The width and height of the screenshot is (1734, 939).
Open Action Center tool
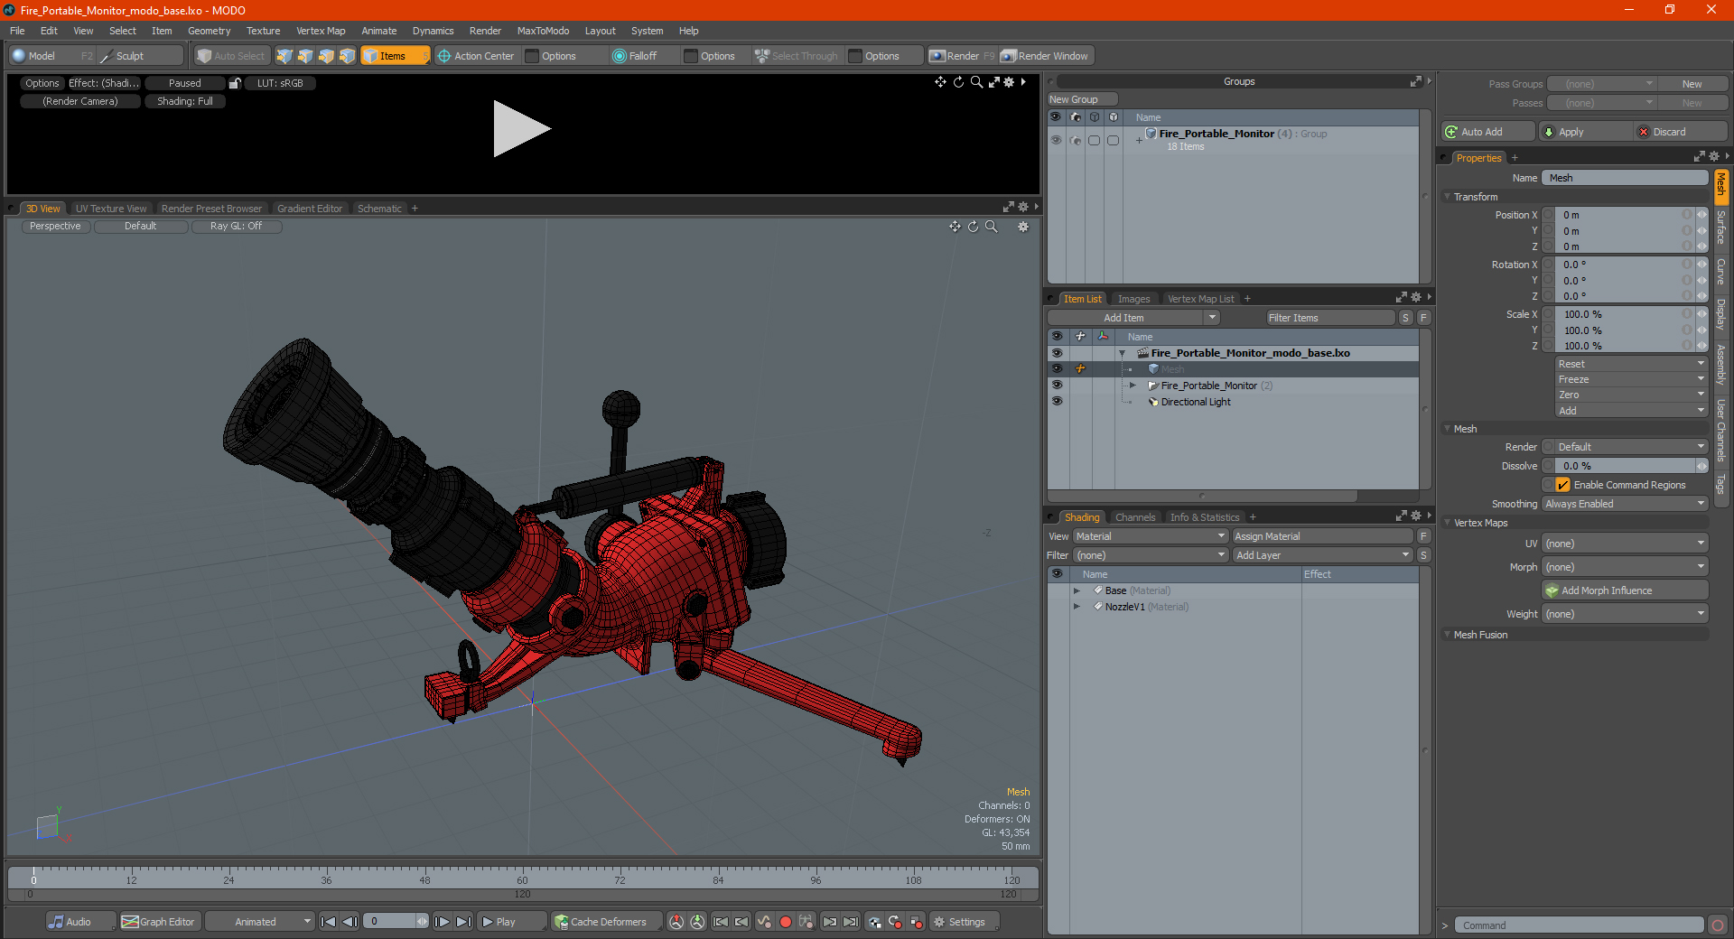[476, 56]
